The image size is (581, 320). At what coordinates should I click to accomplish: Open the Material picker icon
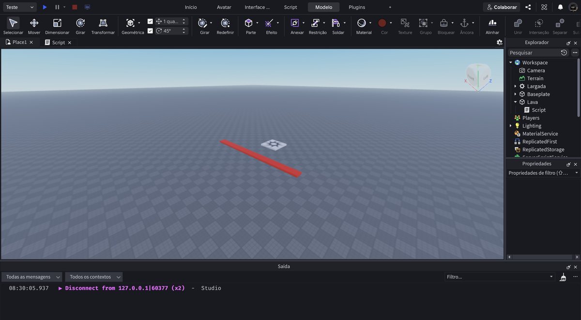pos(362,23)
